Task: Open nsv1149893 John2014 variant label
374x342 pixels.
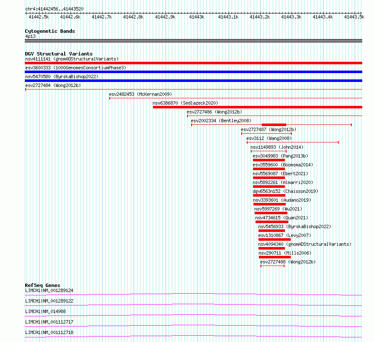Action: 277,147
